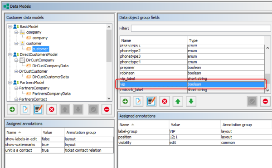Select DirCustCustomerData in the tree
272x168 pixels.
tap(50, 77)
